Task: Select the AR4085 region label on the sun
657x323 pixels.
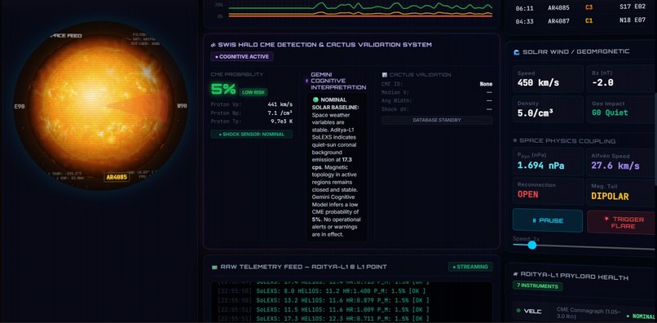Action: coord(117,177)
